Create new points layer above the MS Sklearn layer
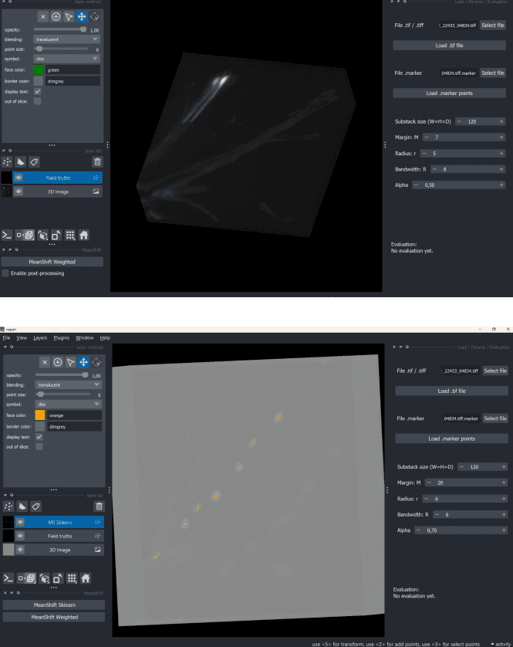The image size is (513, 647). pos(8,506)
